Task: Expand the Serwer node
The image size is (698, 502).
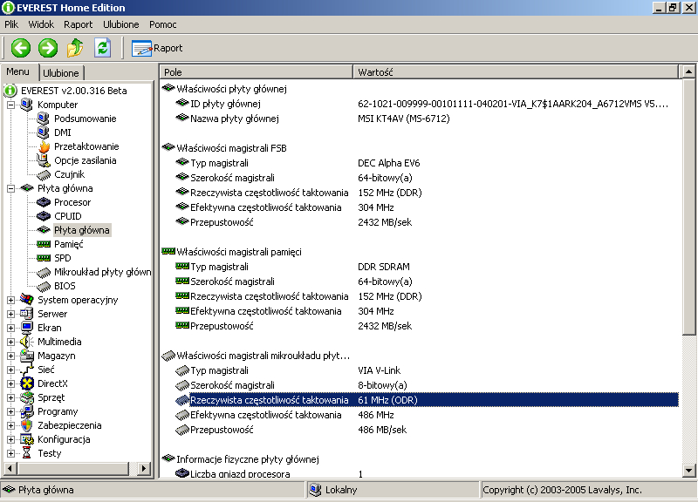Action: (x=10, y=314)
